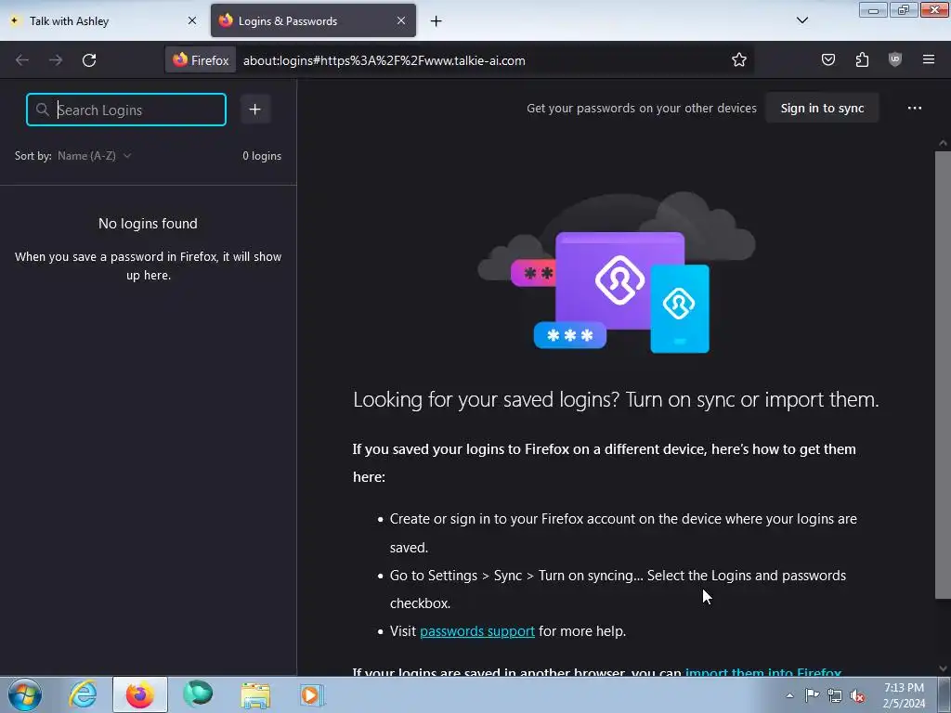The image size is (951, 713).
Task: Click the Firefox identity badge in the address bar
Action: 201,60
